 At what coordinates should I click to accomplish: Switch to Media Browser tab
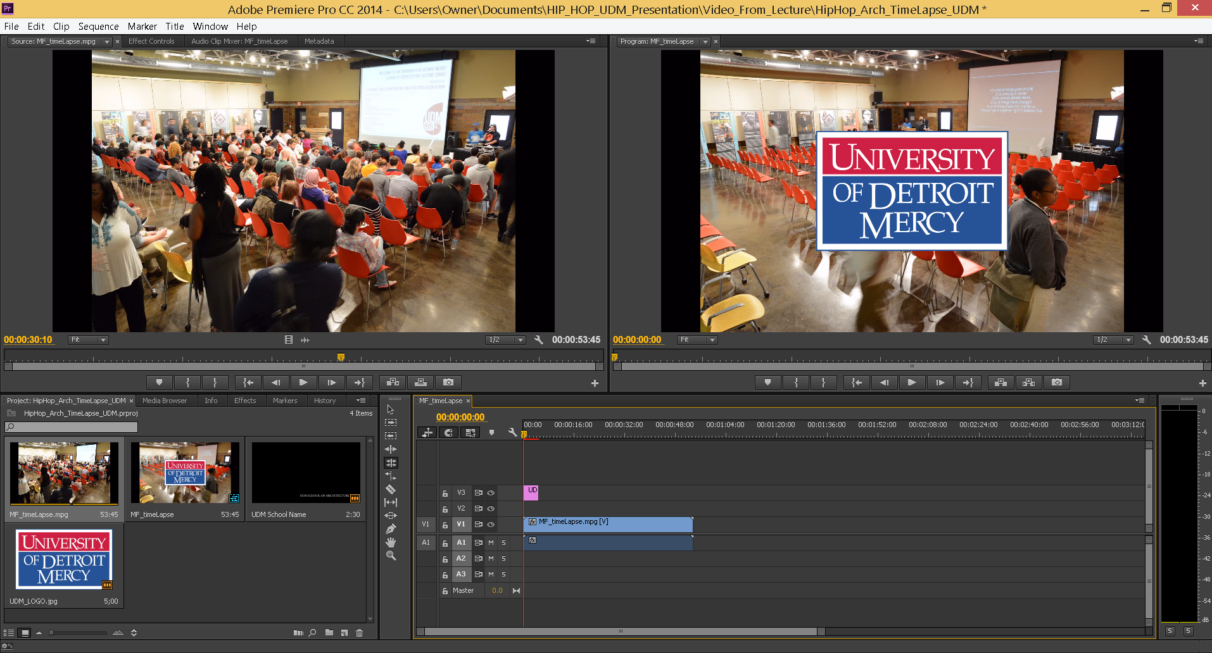point(165,401)
